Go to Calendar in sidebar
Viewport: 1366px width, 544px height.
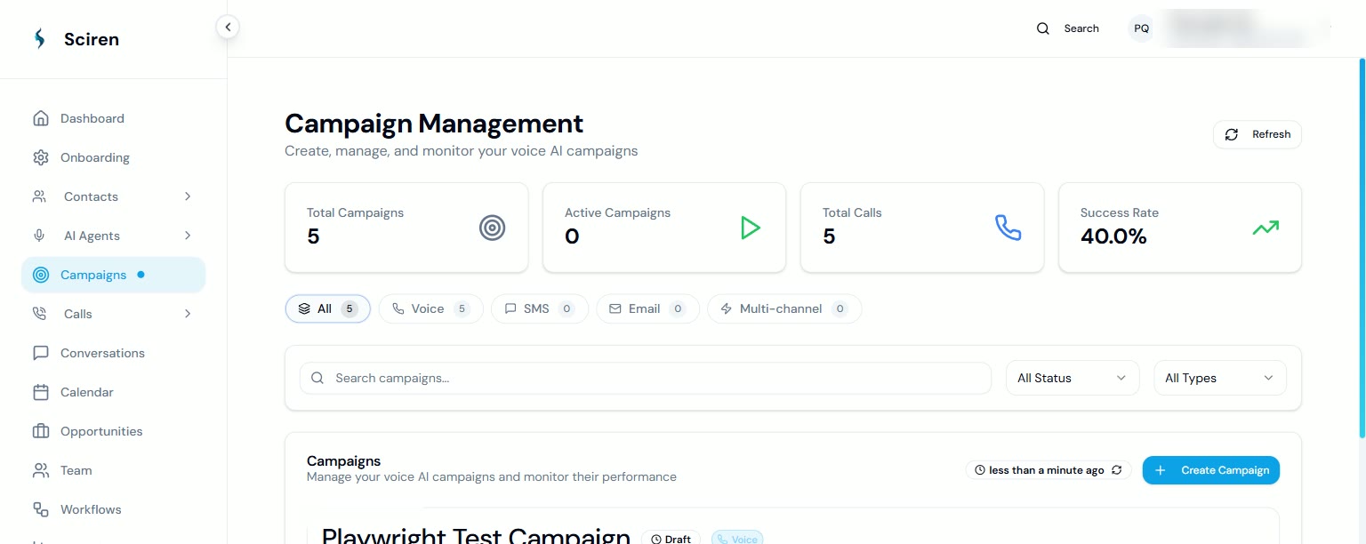pos(114,392)
